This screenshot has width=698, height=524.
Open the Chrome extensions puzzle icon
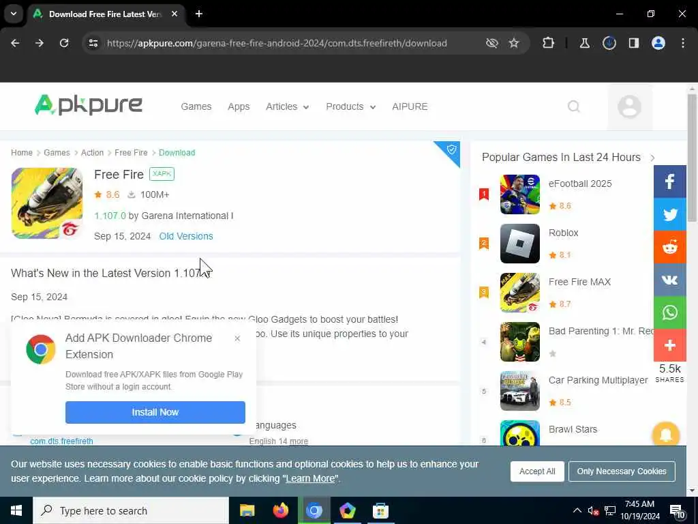[549, 43]
